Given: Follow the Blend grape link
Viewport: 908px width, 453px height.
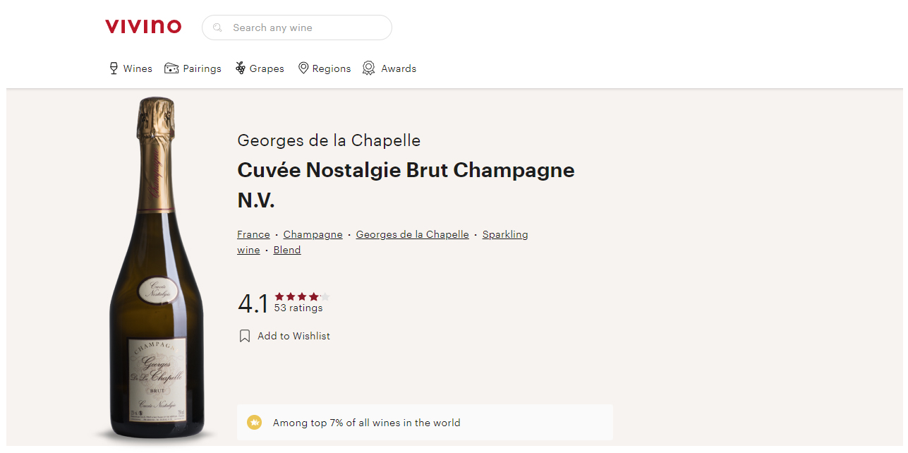Looking at the screenshot, I should (x=287, y=250).
